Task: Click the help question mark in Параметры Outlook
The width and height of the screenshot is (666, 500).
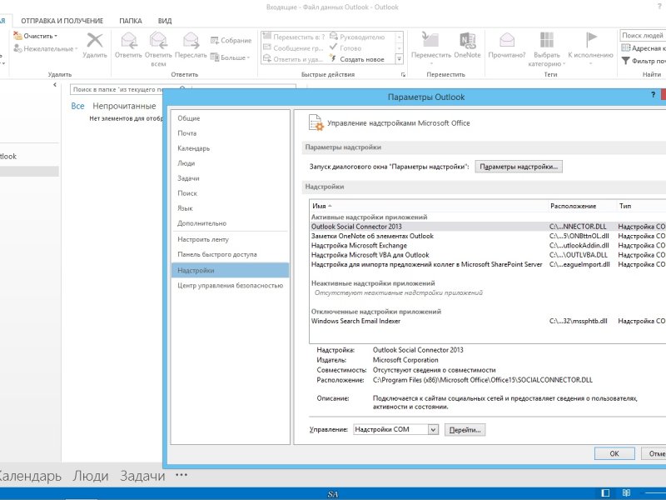Action: click(x=654, y=95)
